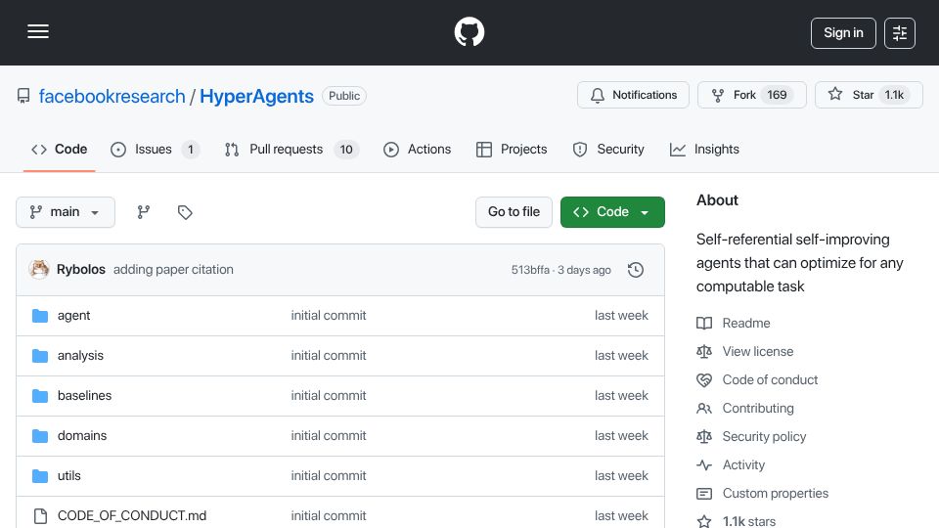Open the Readme link in About
This screenshot has height=528, width=939.
click(746, 324)
